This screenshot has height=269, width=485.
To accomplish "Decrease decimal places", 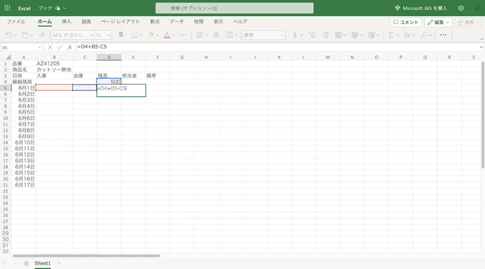I will pos(326,35).
